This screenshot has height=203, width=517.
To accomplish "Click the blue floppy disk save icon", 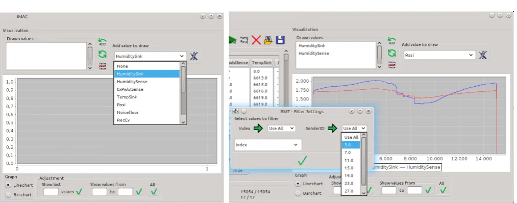I will (x=280, y=40).
